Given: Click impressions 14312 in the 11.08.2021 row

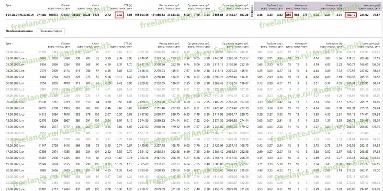Looking at the screenshot, I should point(42,115).
